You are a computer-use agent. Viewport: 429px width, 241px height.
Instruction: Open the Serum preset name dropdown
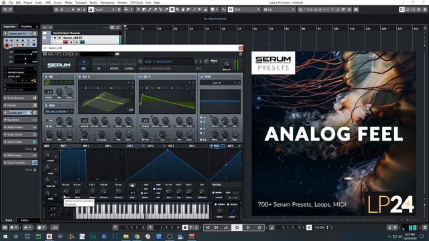coord(168,62)
